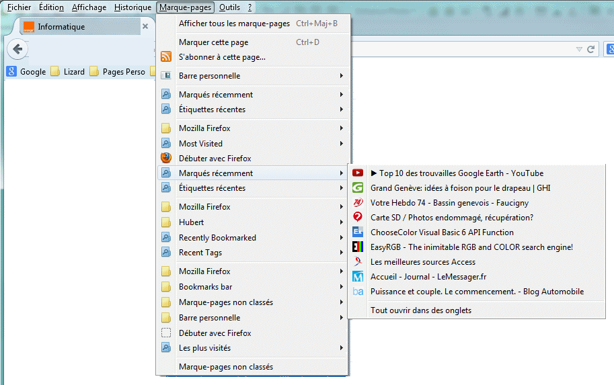Viewport: 614px width, 385px height.
Task: Click the RSS feed icon for S'abonner
Action: (166, 57)
